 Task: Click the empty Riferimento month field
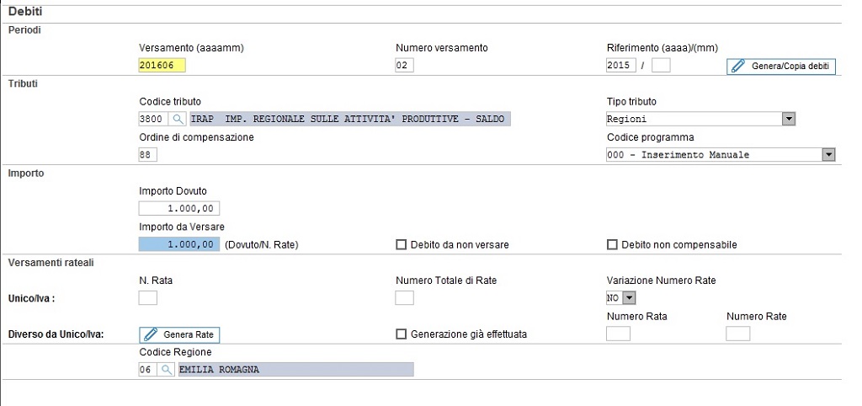661,66
